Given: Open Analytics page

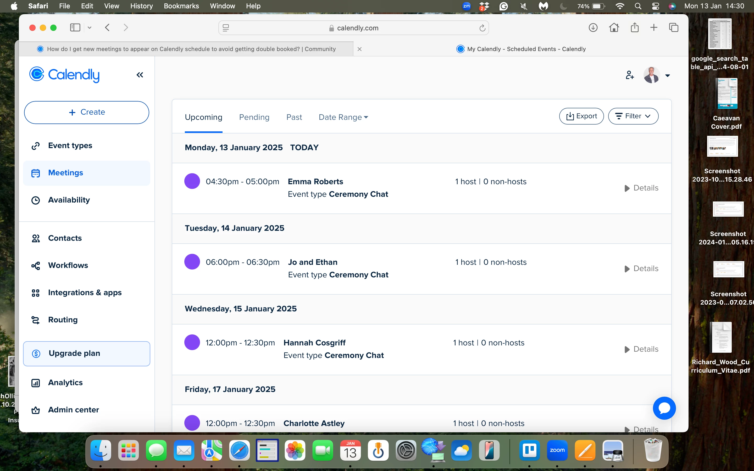Looking at the screenshot, I should (x=65, y=383).
